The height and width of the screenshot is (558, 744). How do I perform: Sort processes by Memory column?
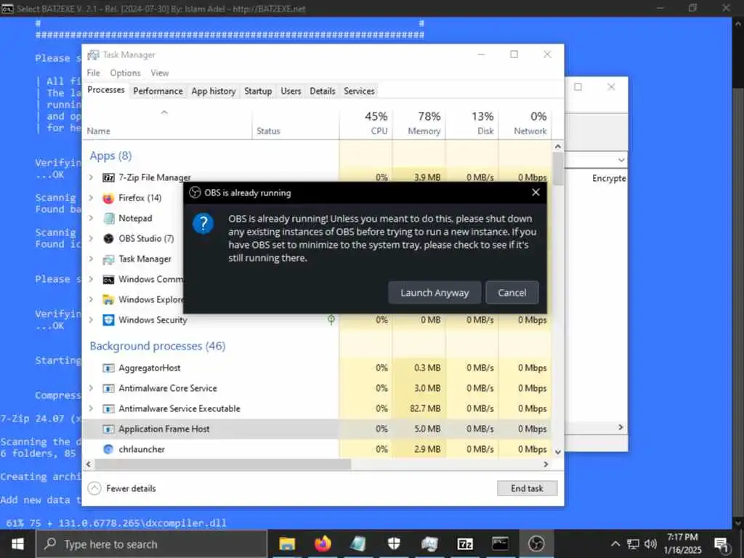[419, 123]
